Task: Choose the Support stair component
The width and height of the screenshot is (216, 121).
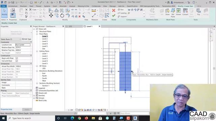Action: click(122, 16)
